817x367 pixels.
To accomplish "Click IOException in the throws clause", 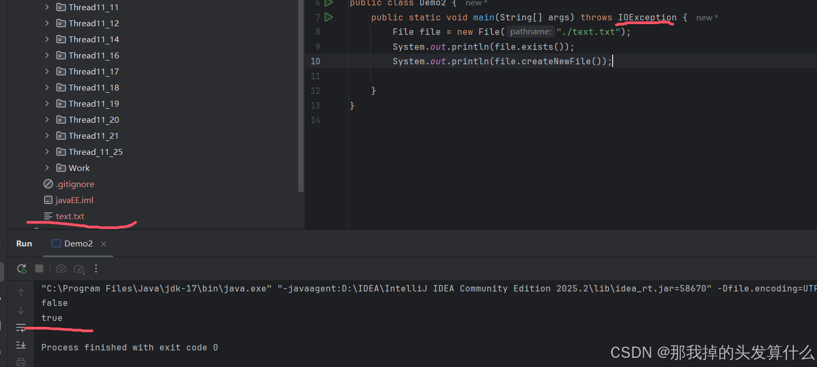I will click(x=647, y=18).
